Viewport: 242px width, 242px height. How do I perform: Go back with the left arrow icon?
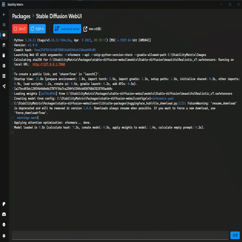[4, 15]
